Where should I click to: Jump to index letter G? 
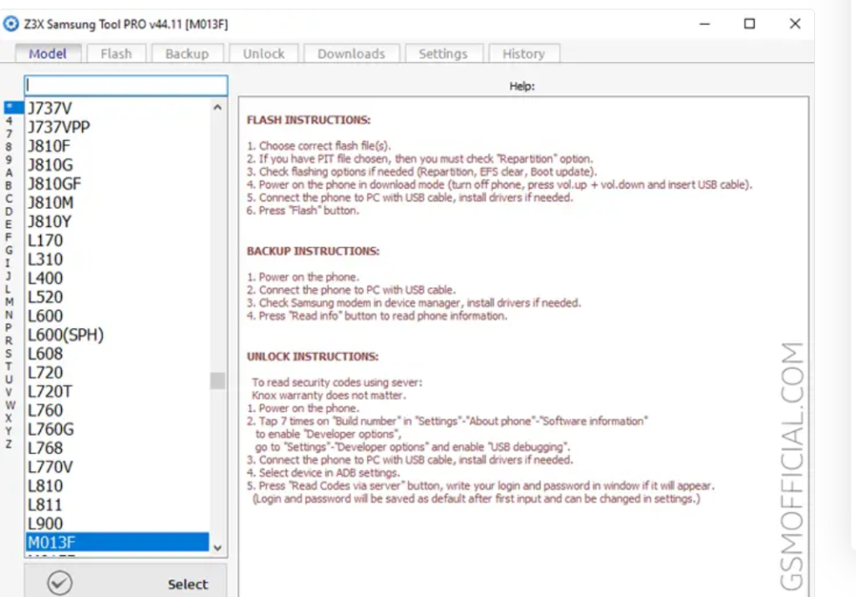pos(8,250)
